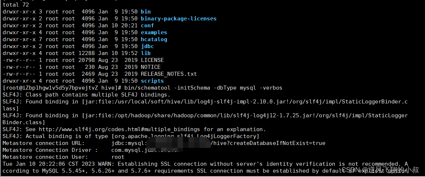Screen dimensions: 425x177
Task: Click the 'Tue Jan 10 20:22:06 CST 2023' timestamp
Action: (x=49, y=164)
